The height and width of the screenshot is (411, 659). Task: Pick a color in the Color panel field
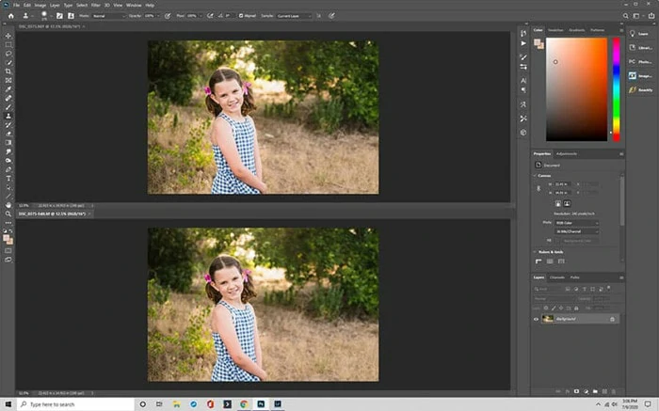pos(576,89)
